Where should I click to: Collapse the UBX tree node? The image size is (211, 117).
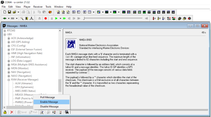tap(5, 35)
